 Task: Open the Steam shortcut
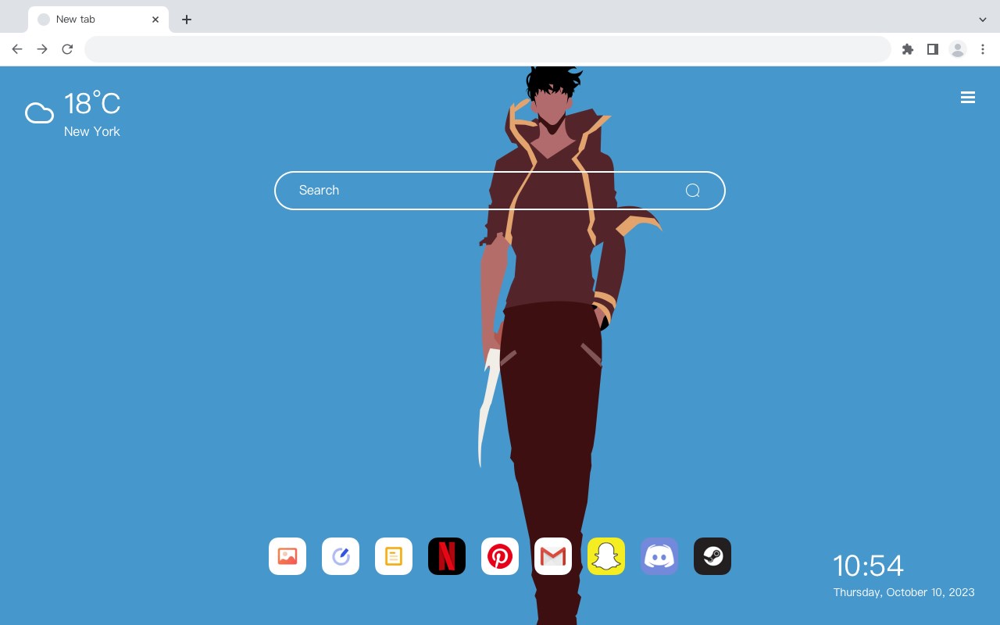[x=712, y=556]
